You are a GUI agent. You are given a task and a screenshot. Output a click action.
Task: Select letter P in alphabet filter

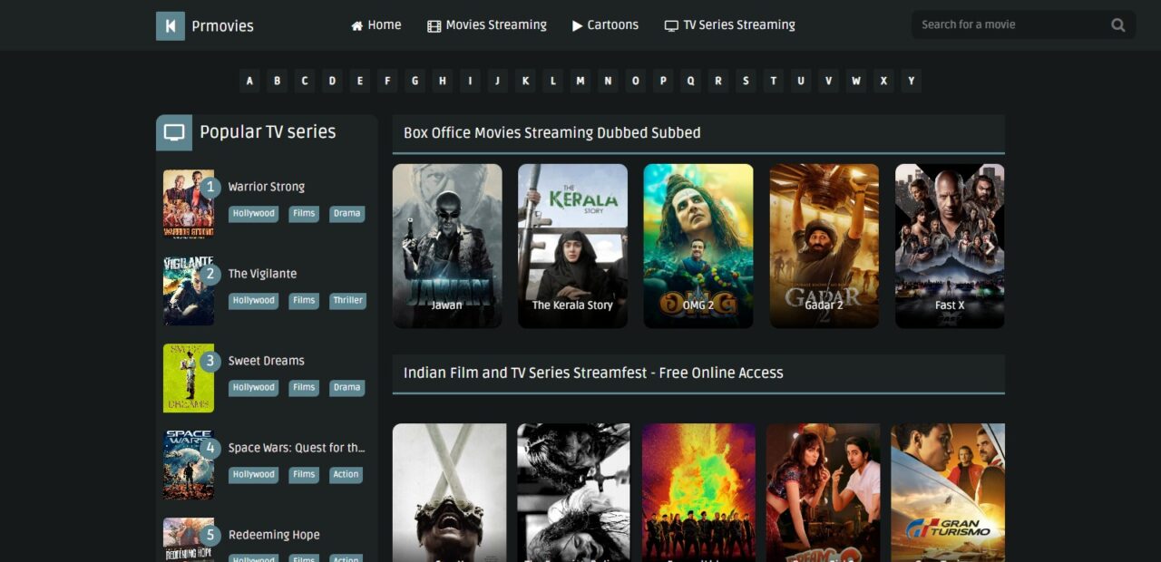pyautogui.click(x=663, y=81)
